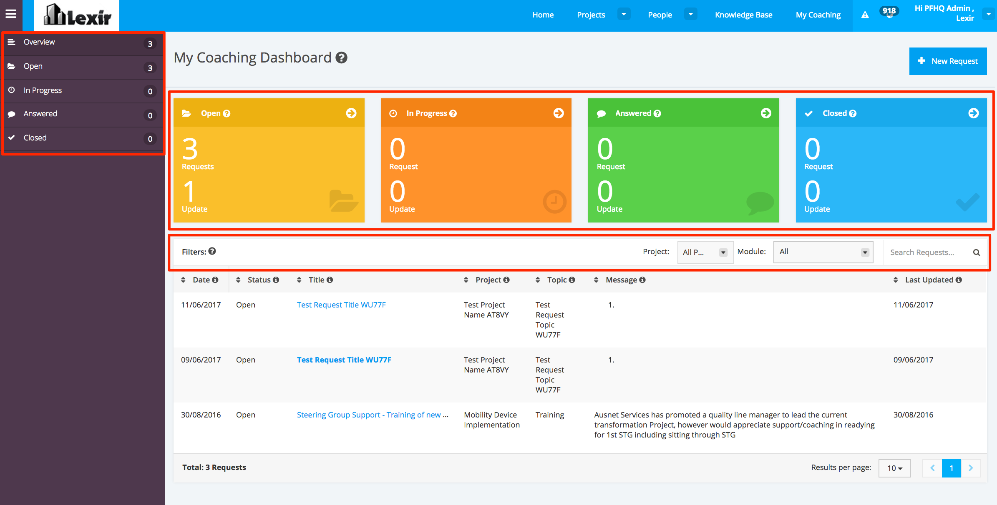Open the hamburger menu icon
Screen dimensions: 997x505
point(11,14)
